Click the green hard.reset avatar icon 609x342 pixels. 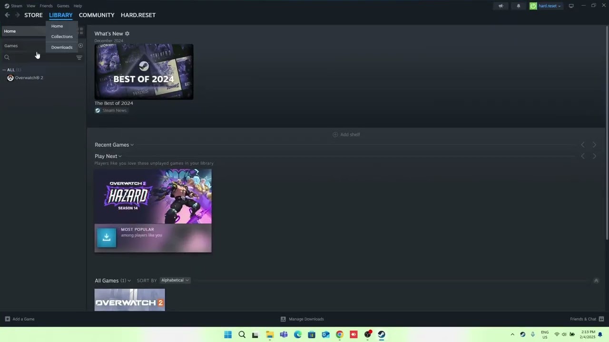(533, 6)
